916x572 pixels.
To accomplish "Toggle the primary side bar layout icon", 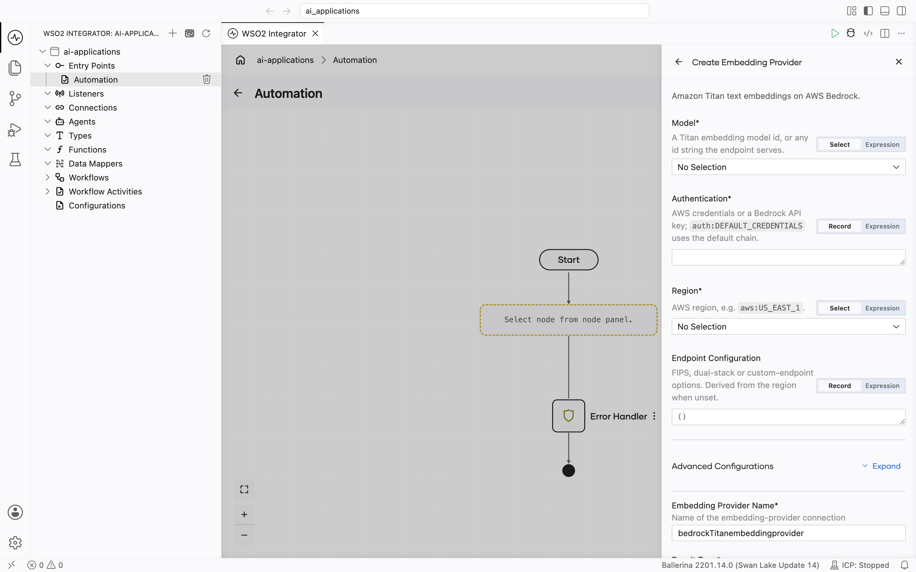I will [868, 11].
